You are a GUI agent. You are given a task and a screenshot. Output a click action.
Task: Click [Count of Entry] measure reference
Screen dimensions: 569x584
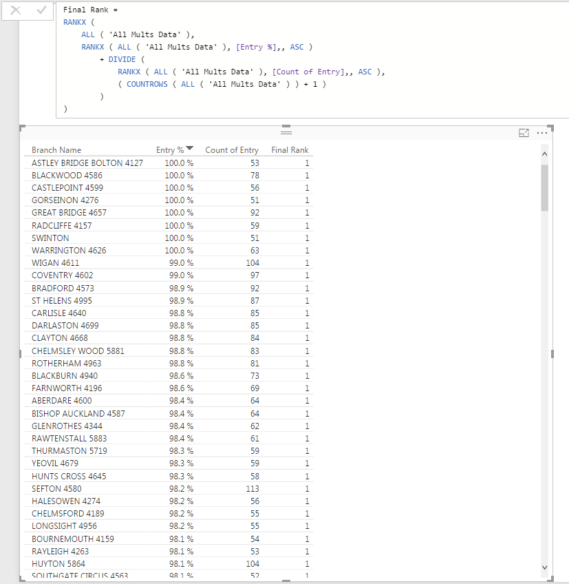[x=308, y=72]
